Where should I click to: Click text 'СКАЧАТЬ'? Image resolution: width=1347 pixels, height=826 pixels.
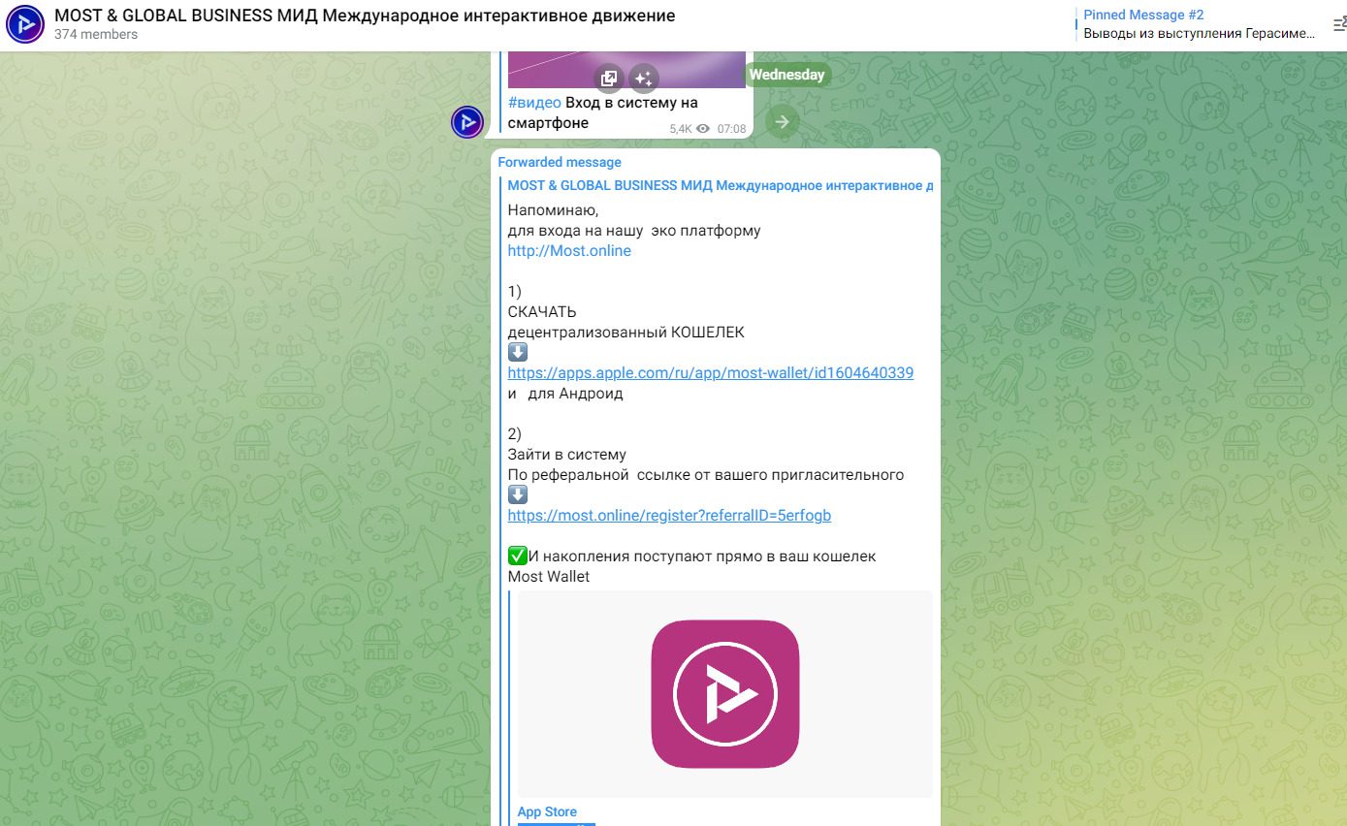tap(542, 312)
